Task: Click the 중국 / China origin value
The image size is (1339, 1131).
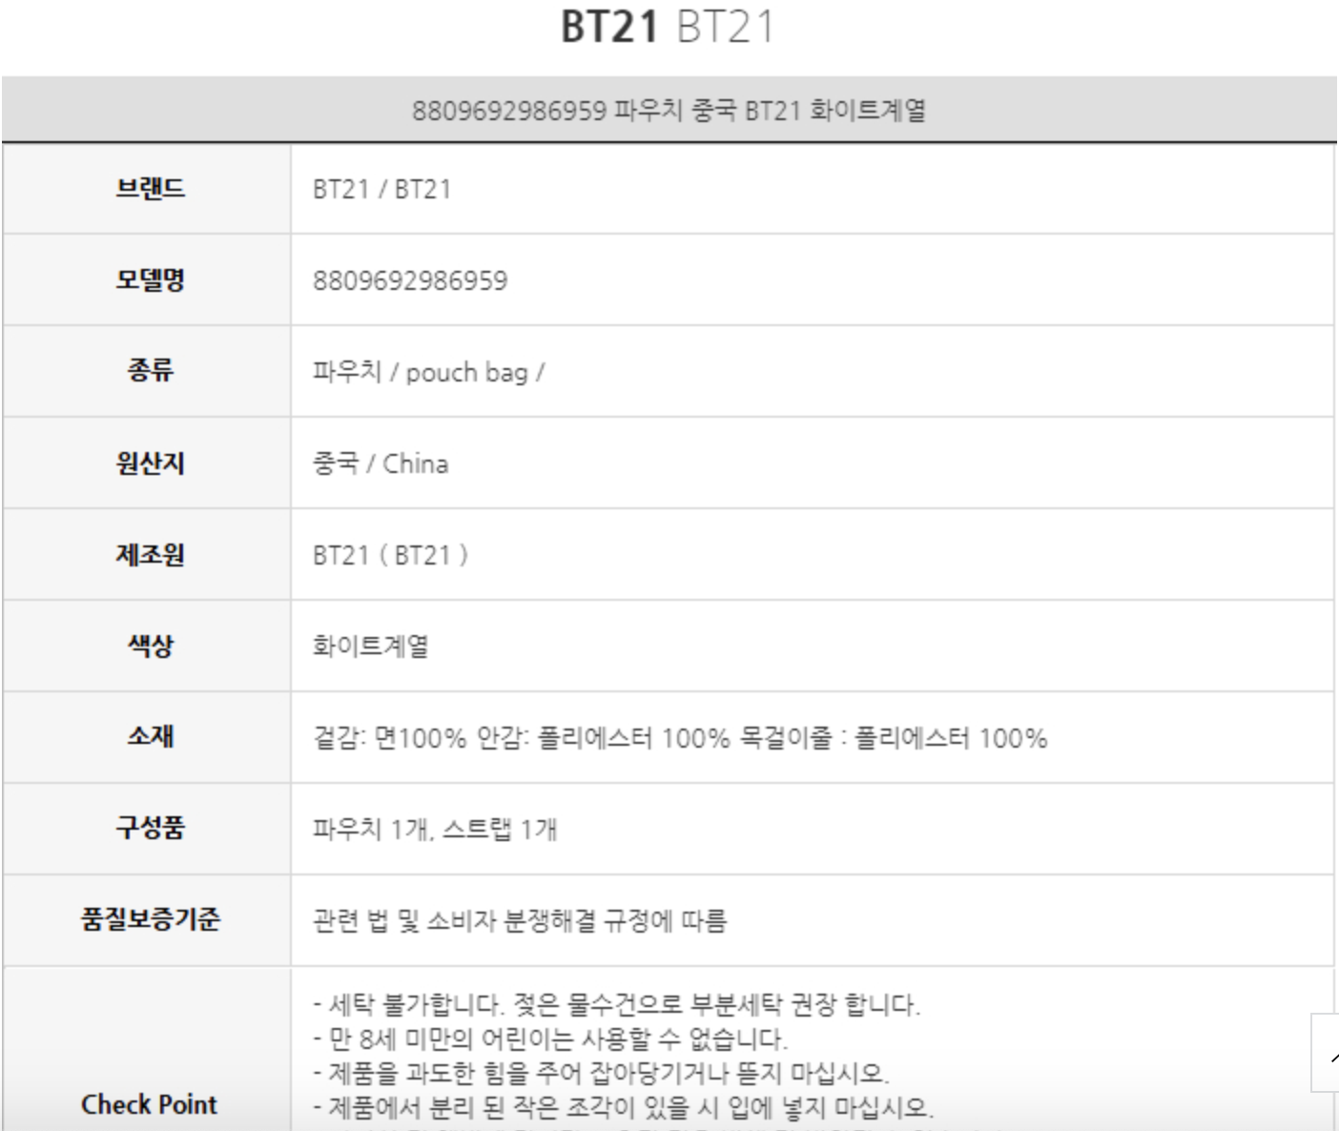Action: pyautogui.click(x=380, y=463)
